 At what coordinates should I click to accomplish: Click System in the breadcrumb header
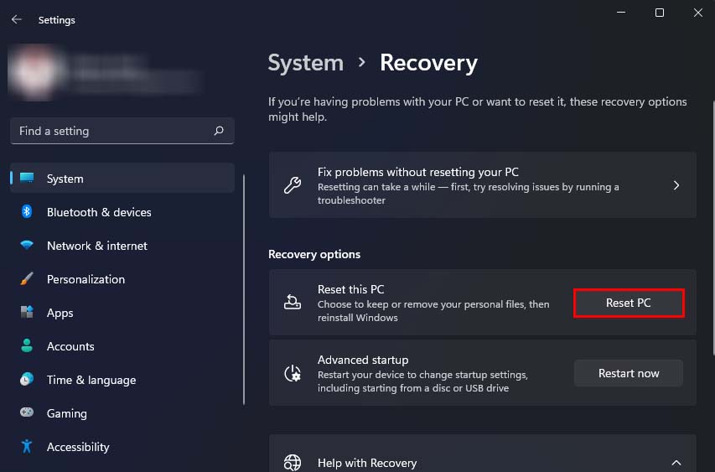pyautogui.click(x=306, y=63)
